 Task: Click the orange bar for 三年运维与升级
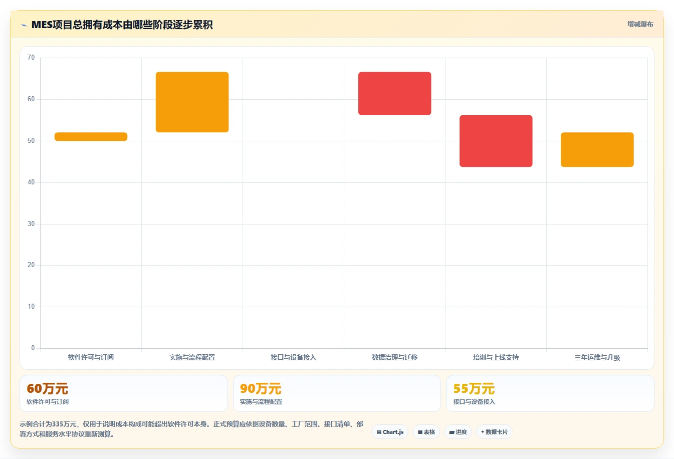[597, 150]
